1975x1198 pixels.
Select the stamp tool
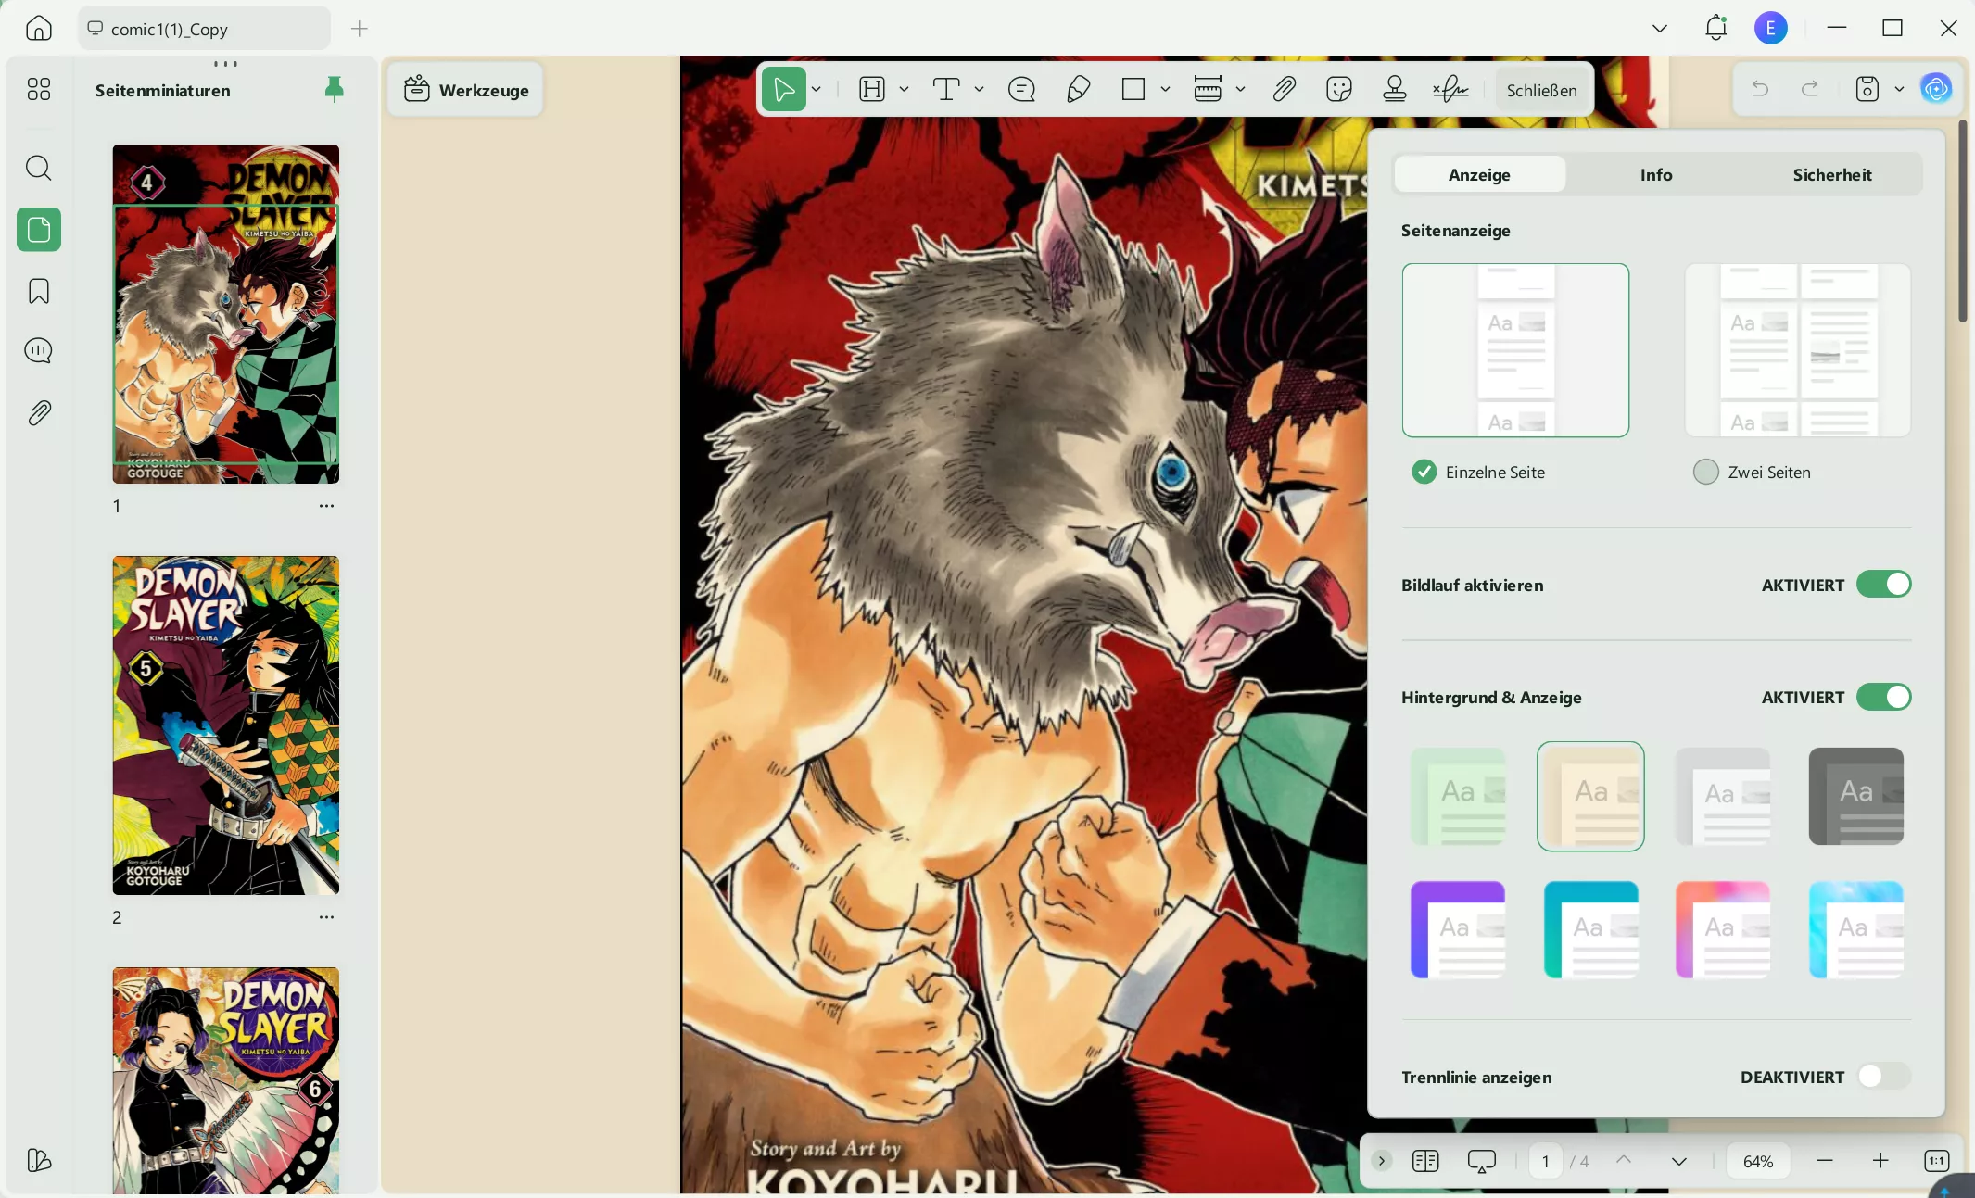[x=1395, y=89]
